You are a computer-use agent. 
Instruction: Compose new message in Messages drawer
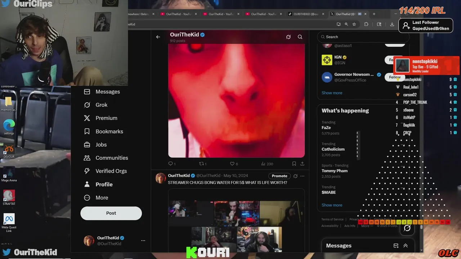point(396,246)
